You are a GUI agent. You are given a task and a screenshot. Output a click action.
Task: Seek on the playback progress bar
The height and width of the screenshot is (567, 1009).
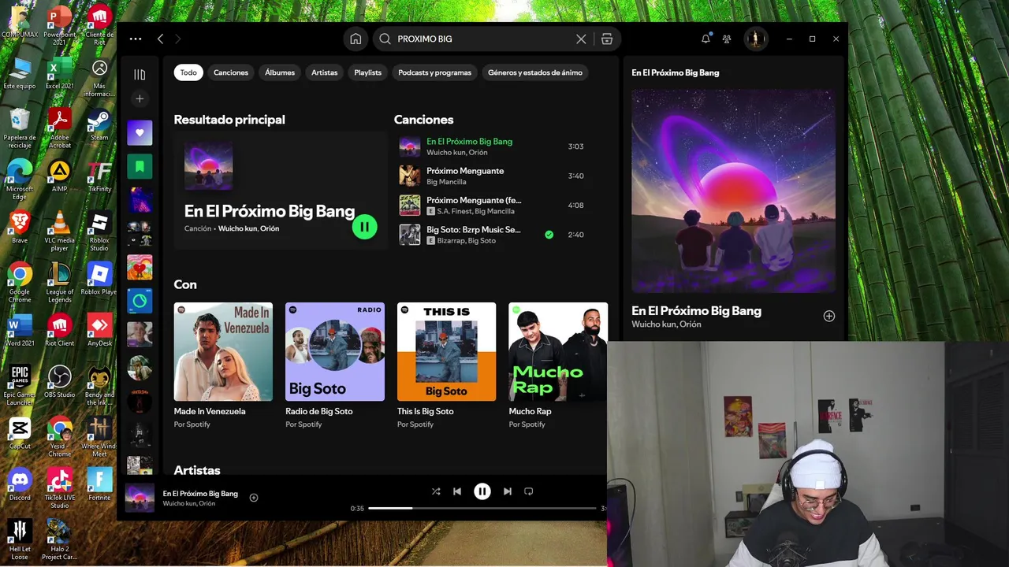(x=482, y=509)
